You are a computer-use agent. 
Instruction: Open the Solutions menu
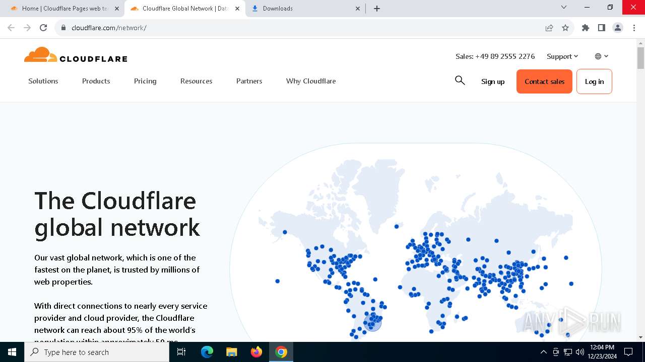[43, 81]
